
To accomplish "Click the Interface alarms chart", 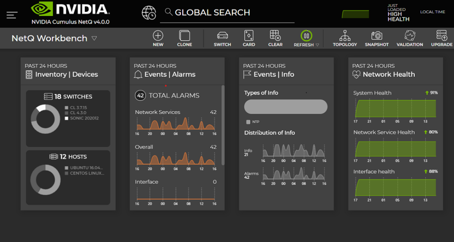I will pyautogui.click(x=176, y=194).
